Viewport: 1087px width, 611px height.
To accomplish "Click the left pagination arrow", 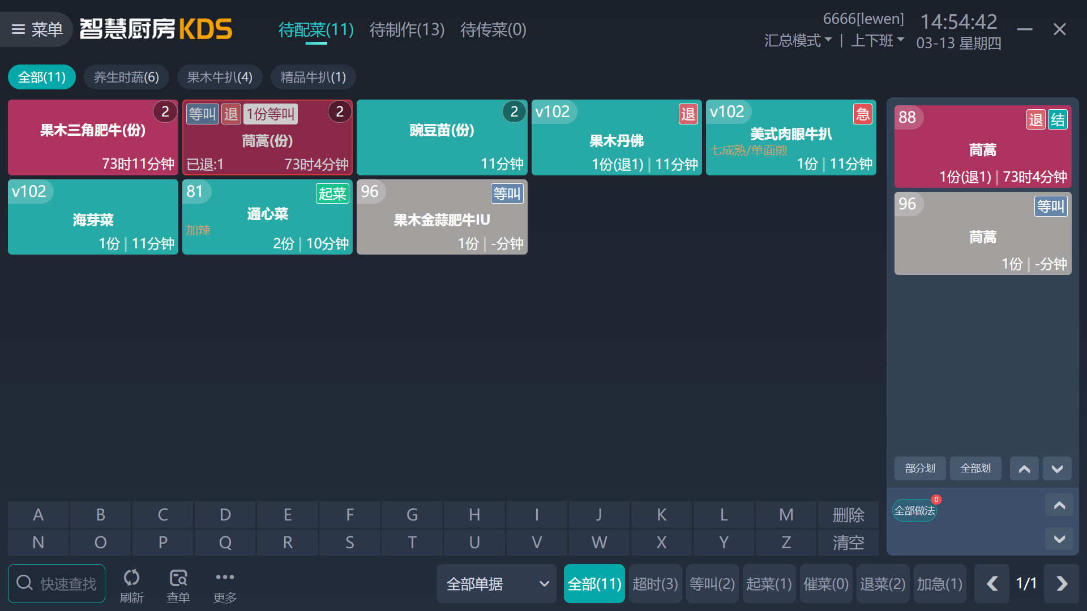I will tap(991, 582).
